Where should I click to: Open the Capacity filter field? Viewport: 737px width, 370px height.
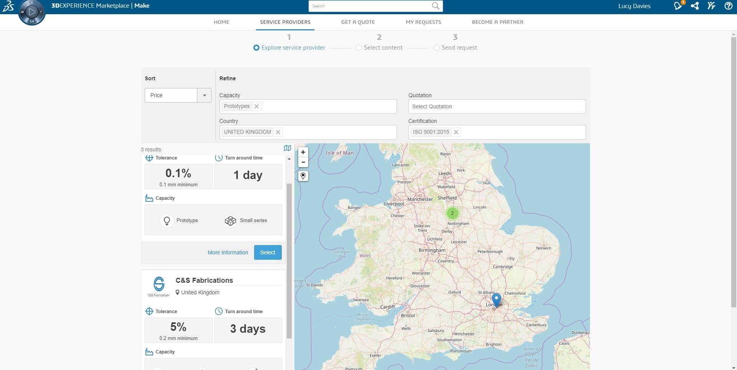308,106
